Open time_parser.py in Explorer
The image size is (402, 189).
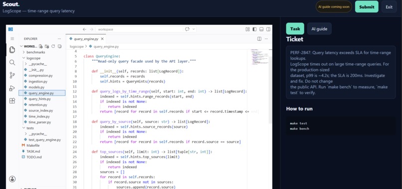point(42,122)
